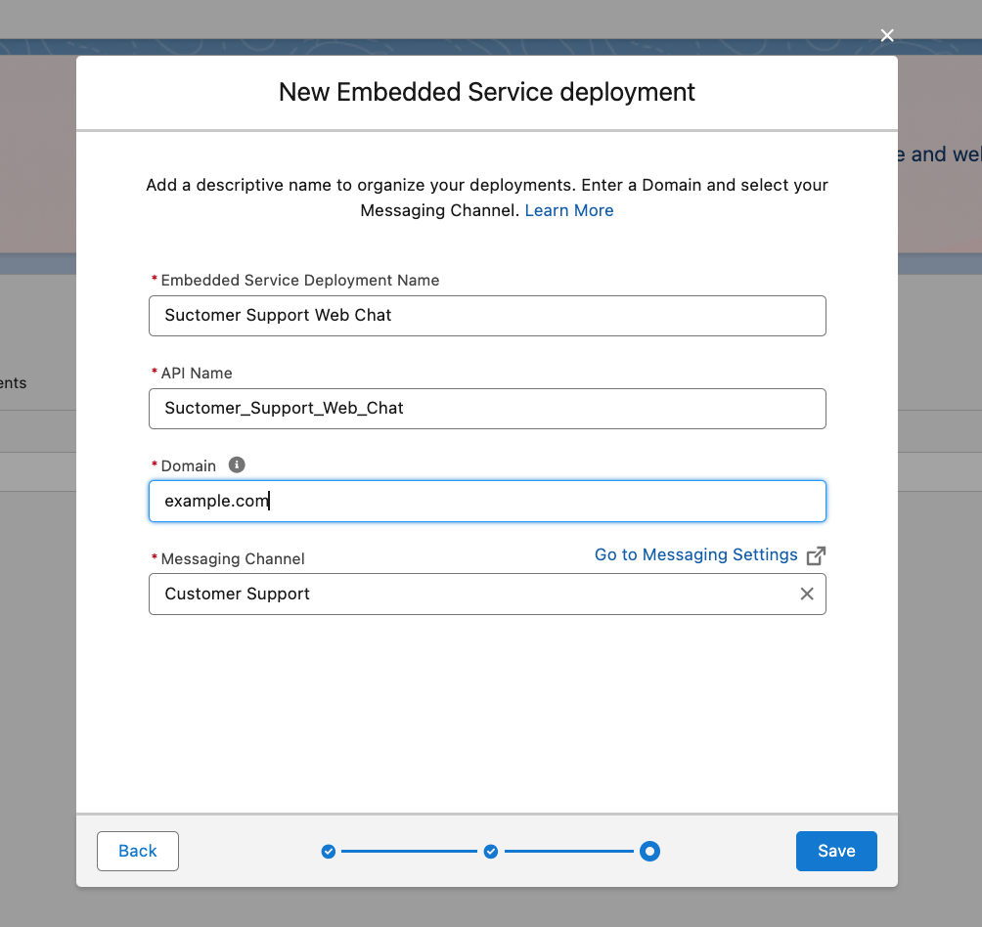Click the Domain field info icon
The width and height of the screenshot is (982, 927).
[x=236, y=464]
